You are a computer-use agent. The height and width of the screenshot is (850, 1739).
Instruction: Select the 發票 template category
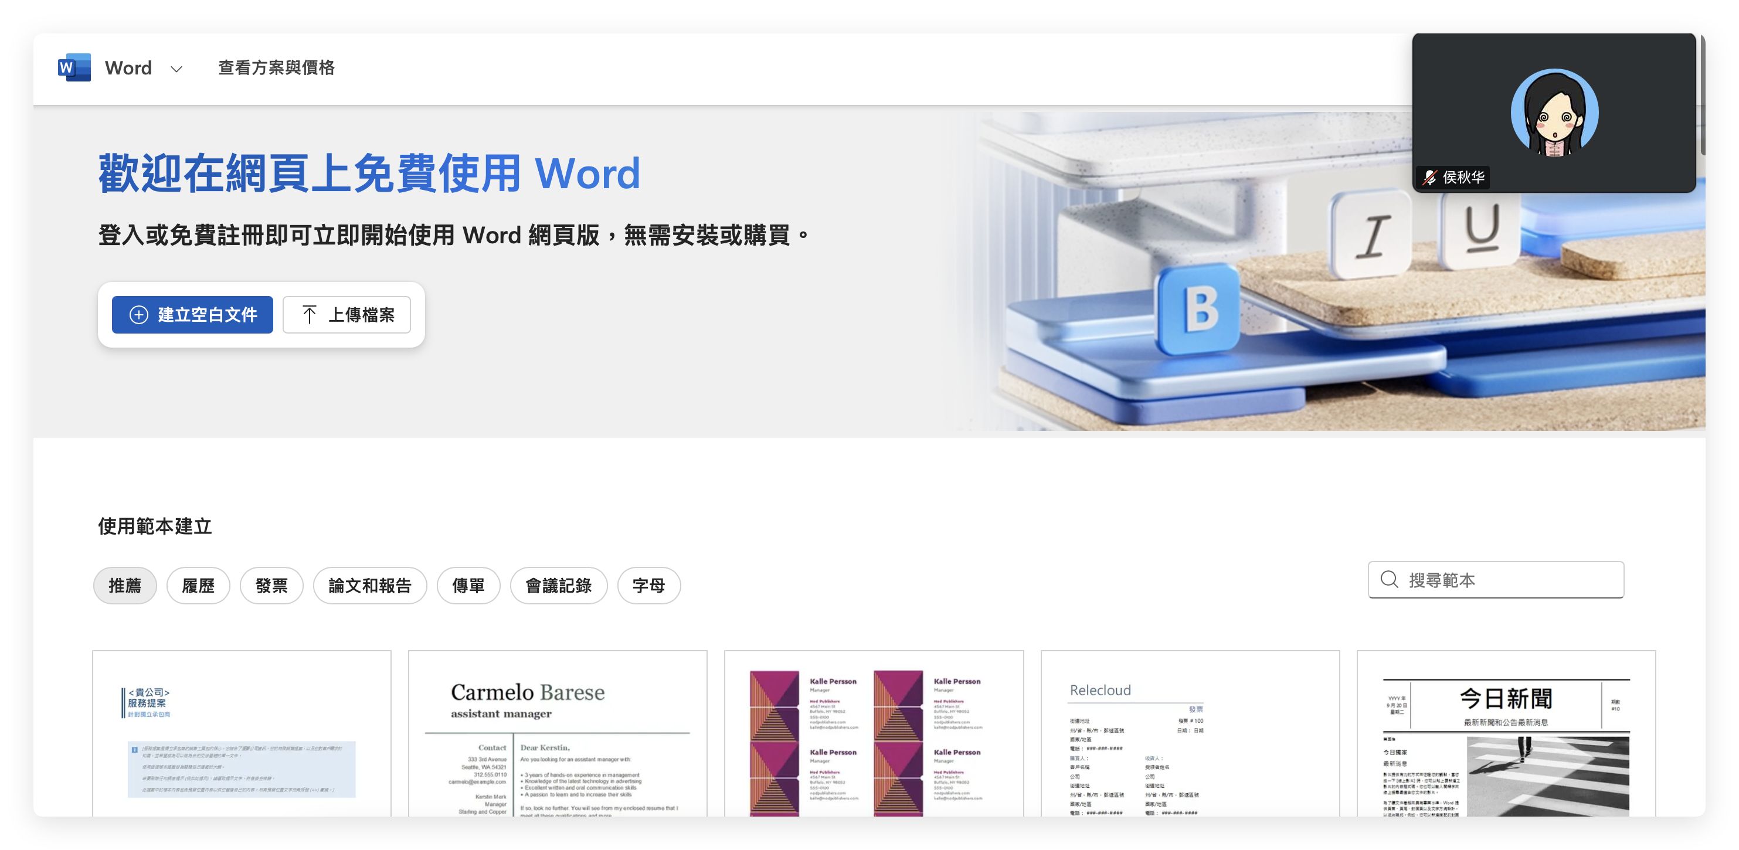pos(271,586)
